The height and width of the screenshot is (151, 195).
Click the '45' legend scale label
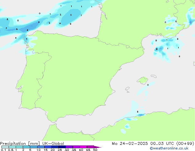(x=88, y=150)
